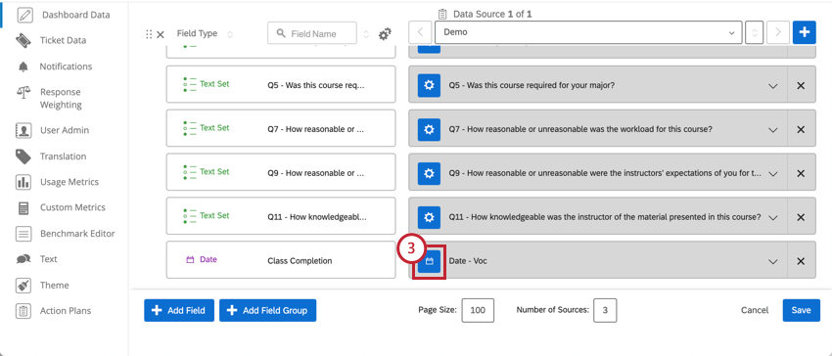
Task: Add a new data source with plus button
Action: pos(805,32)
